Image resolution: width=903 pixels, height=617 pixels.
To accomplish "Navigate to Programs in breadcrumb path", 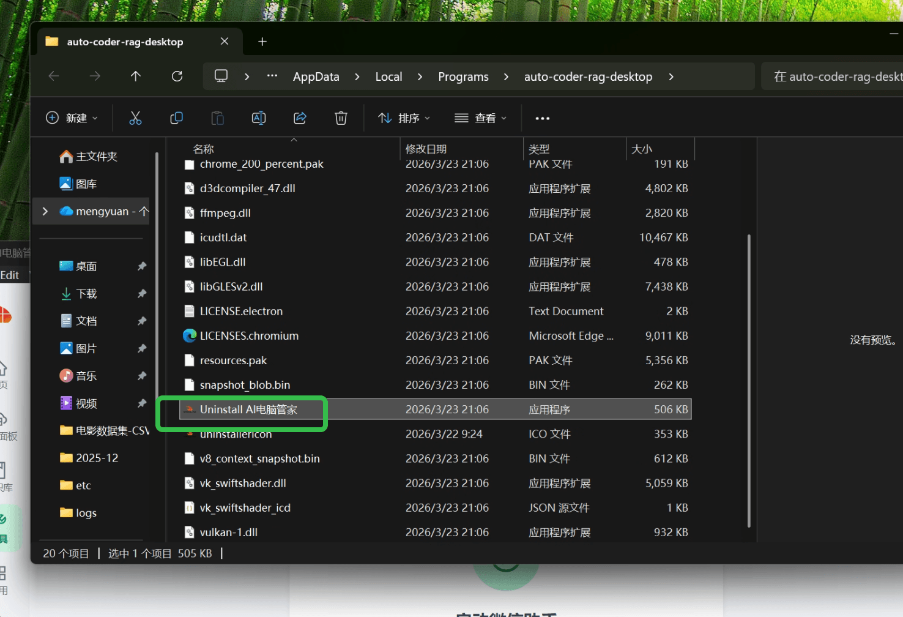I will (x=463, y=77).
